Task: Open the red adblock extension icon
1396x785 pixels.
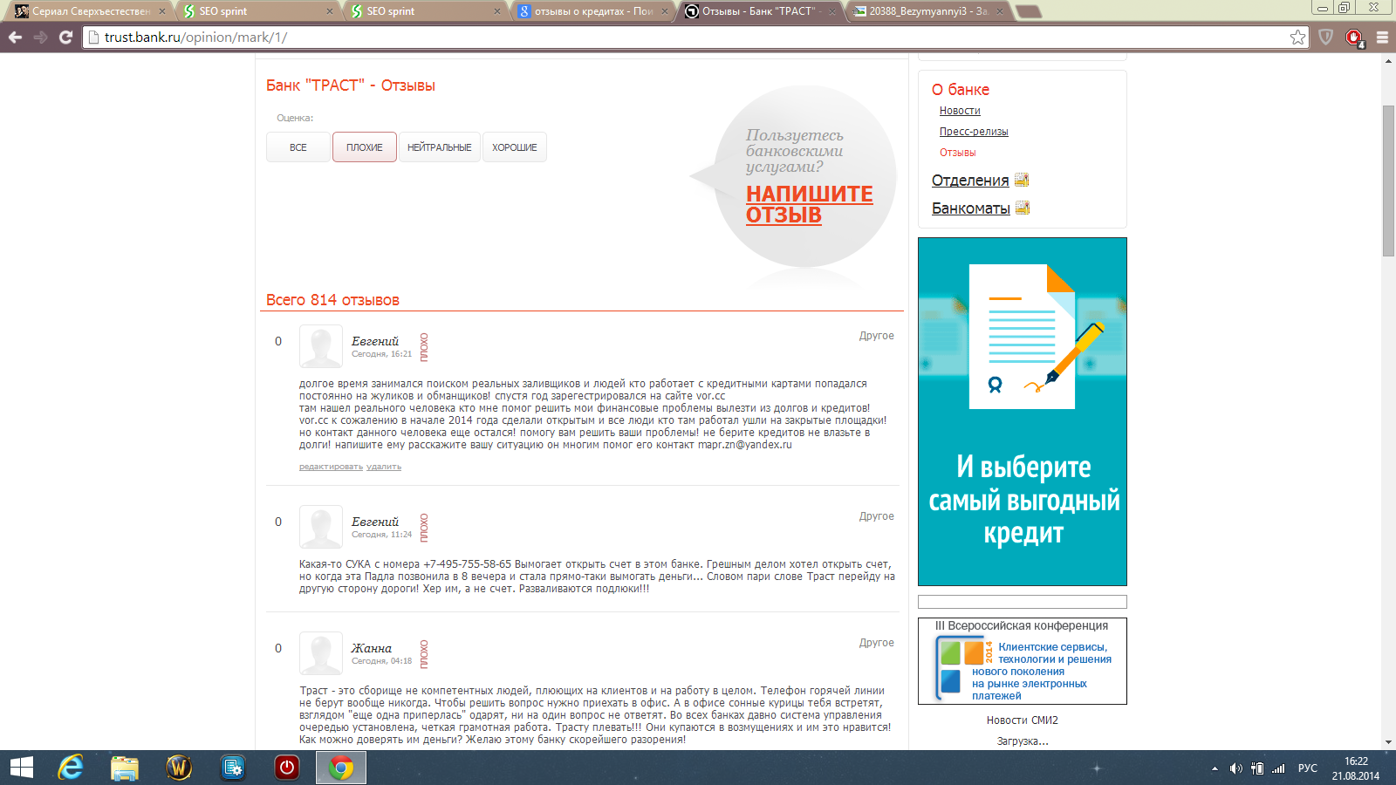Action: pos(1354,38)
